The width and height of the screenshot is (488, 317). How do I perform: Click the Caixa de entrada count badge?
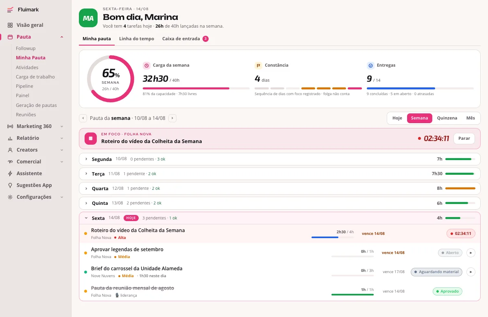click(x=205, y=39)
